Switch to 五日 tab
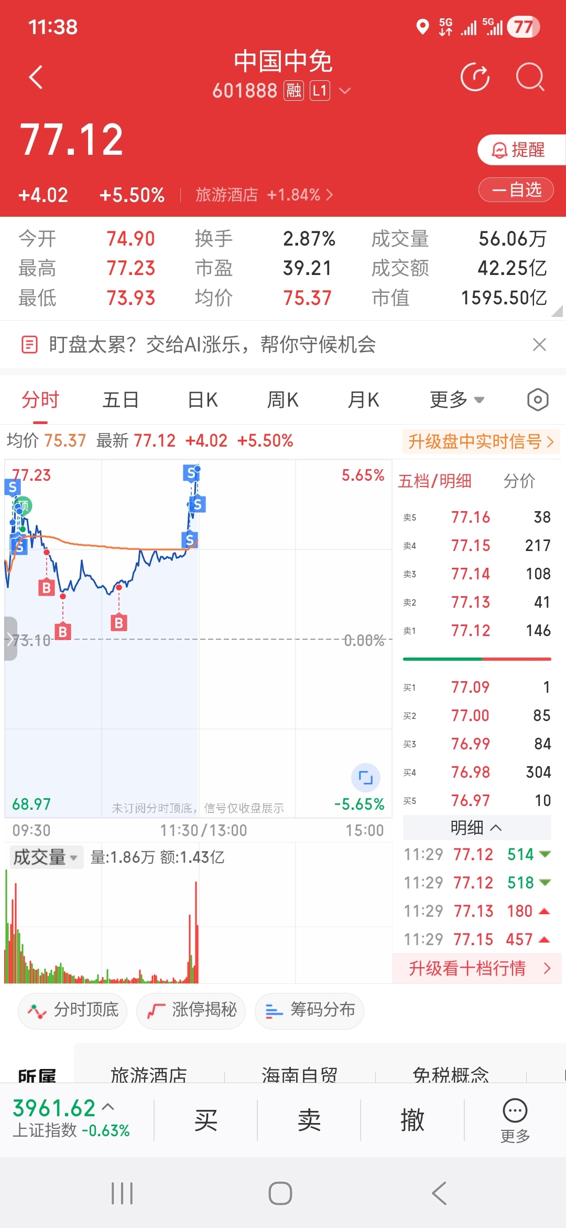The width and height of the screenshot is (566, 1228). (x=121, y=400)
